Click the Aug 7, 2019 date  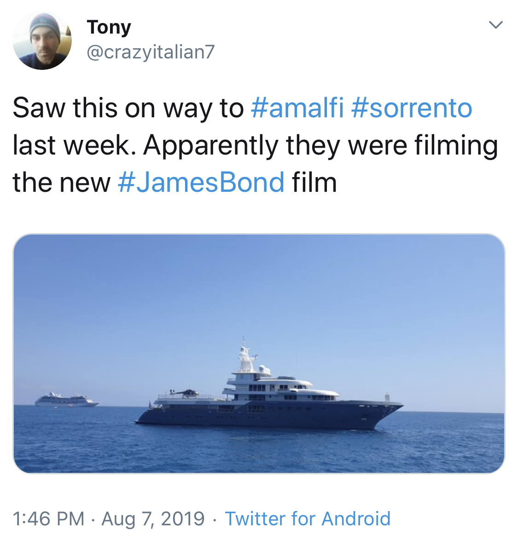153,518
